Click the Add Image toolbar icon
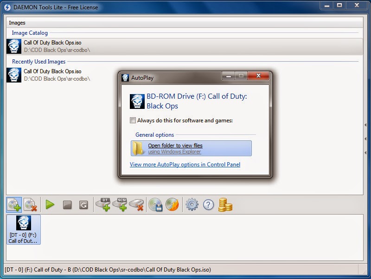371x279 pixels. pyautogui.click(x=14, y=205)
